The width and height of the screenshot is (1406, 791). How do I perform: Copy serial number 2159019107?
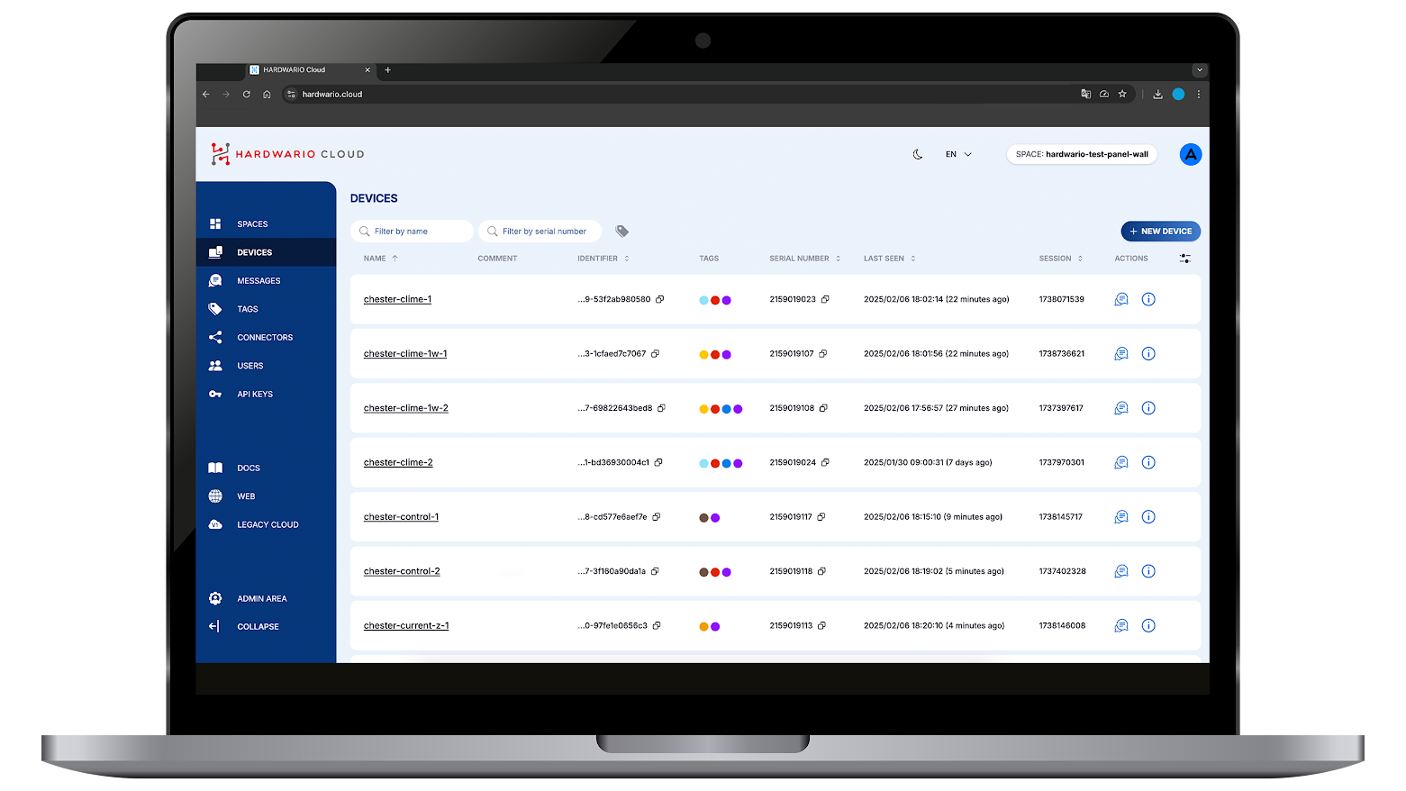pos(823,354)
